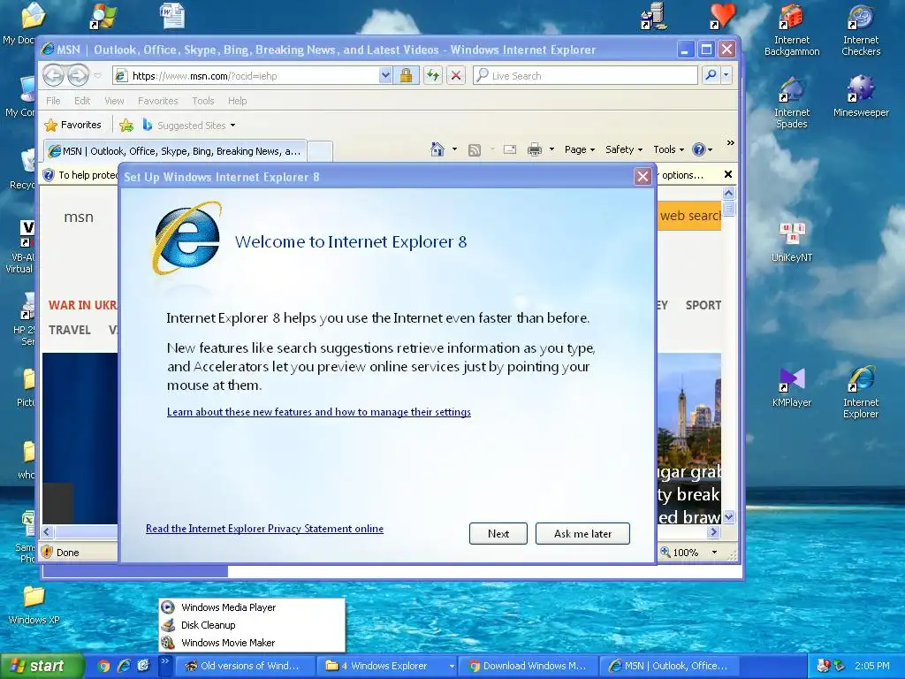
Task: Dismiss the information bar with its X
Action: pos(728,174)
